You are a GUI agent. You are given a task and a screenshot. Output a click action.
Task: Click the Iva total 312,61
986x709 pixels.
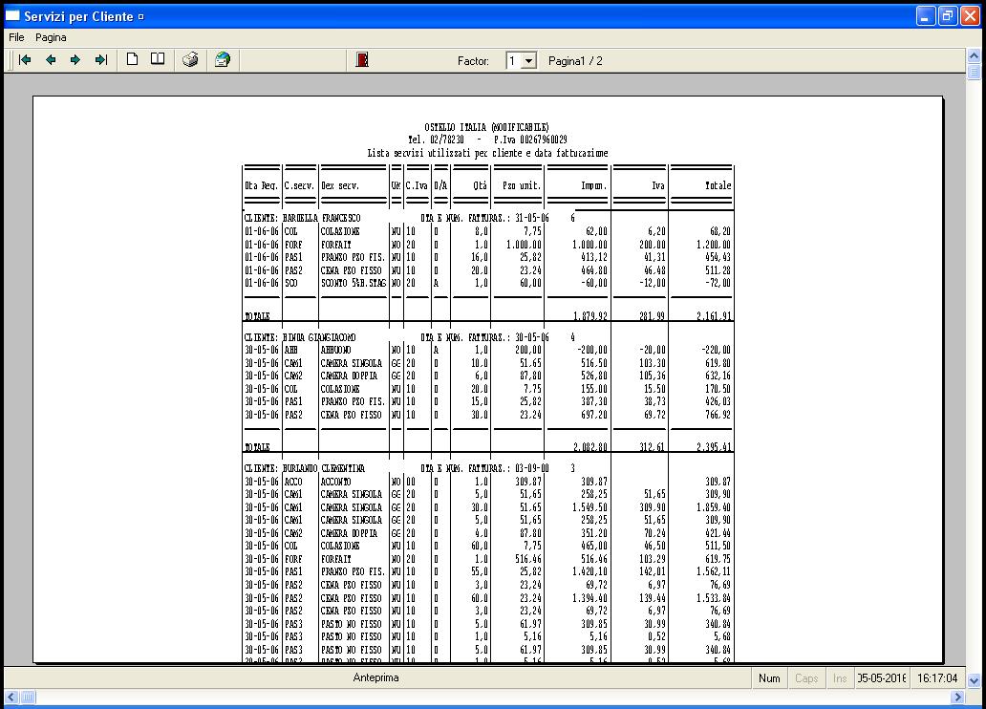653,447
